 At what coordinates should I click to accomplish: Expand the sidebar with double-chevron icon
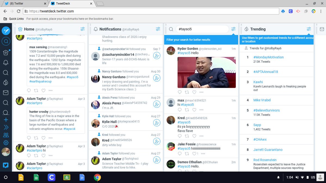coord(6,127)
